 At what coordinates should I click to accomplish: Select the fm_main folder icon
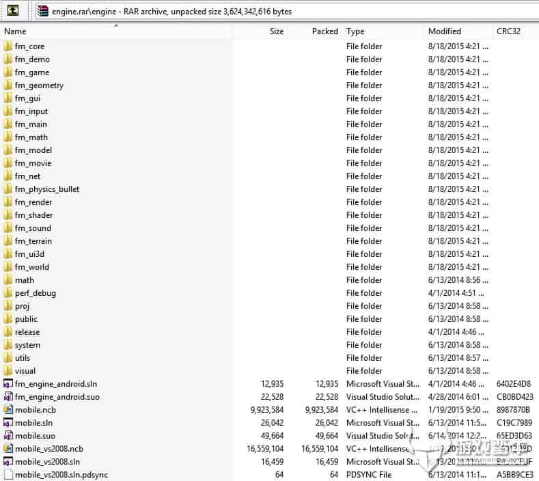8,124
